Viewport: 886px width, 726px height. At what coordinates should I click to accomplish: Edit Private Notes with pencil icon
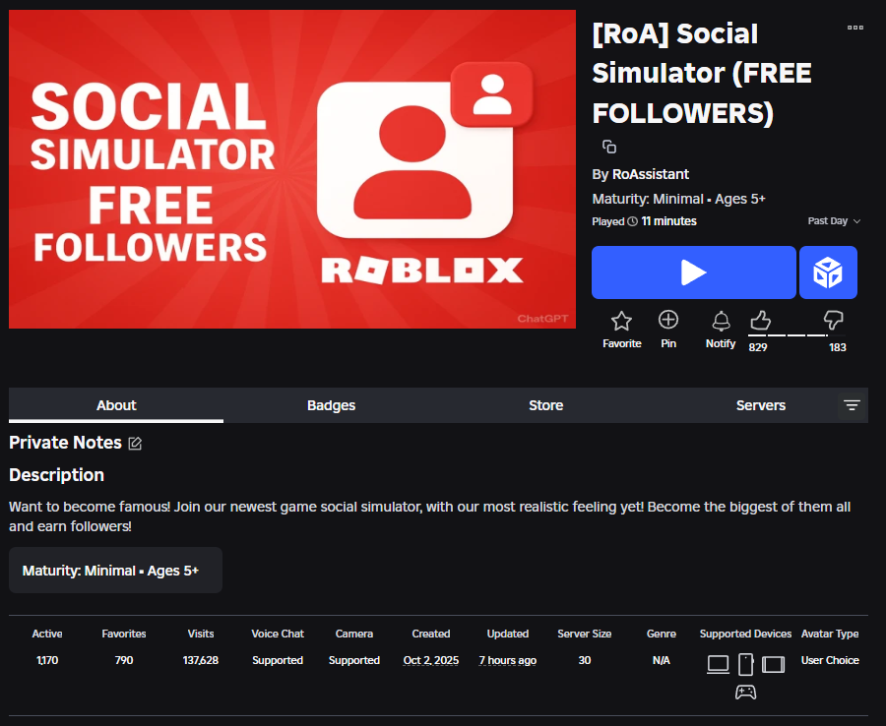pos(136,444)
